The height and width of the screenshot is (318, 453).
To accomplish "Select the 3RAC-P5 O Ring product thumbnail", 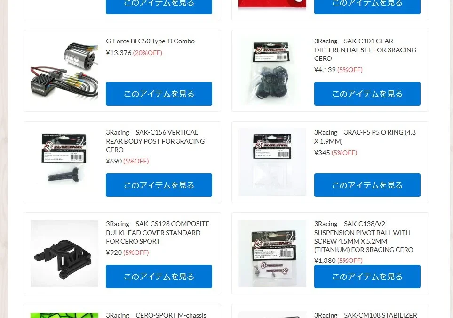I will click(x=272, y=162).
